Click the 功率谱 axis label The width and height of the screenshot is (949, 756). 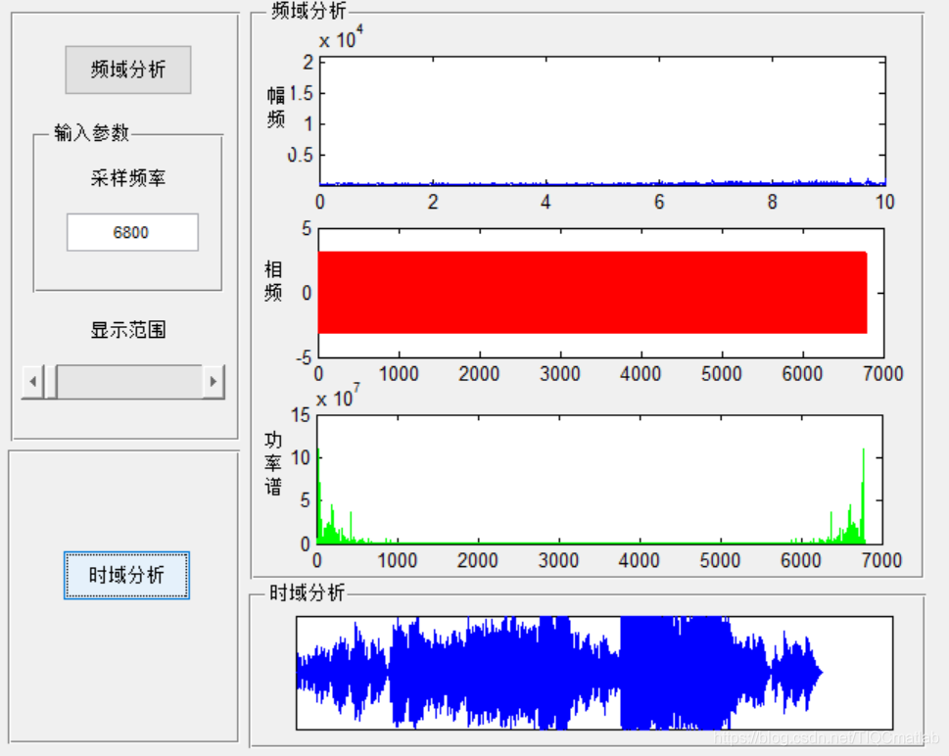[273, 463]
